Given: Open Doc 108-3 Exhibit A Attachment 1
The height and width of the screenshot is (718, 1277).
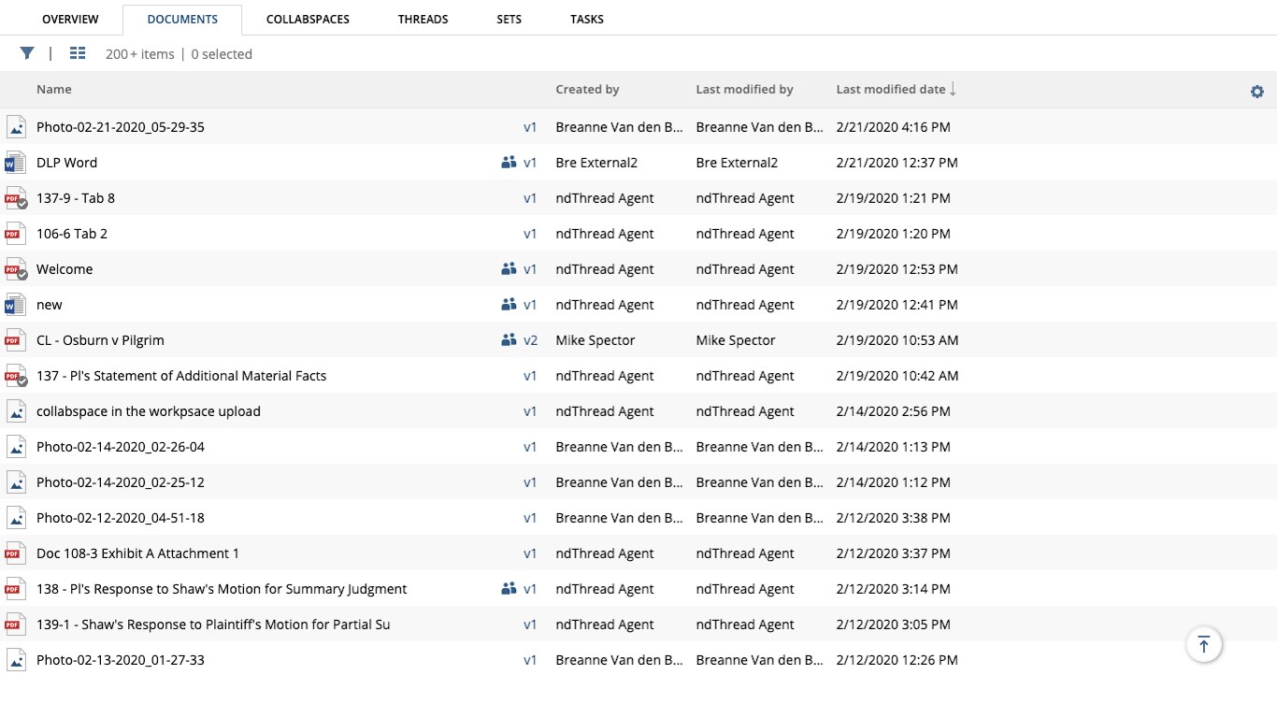Looking at the screenshot, I should click(137, 553).
